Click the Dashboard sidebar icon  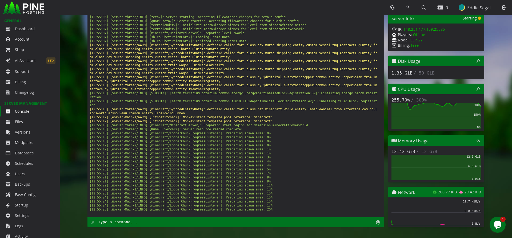pos(8,29)
